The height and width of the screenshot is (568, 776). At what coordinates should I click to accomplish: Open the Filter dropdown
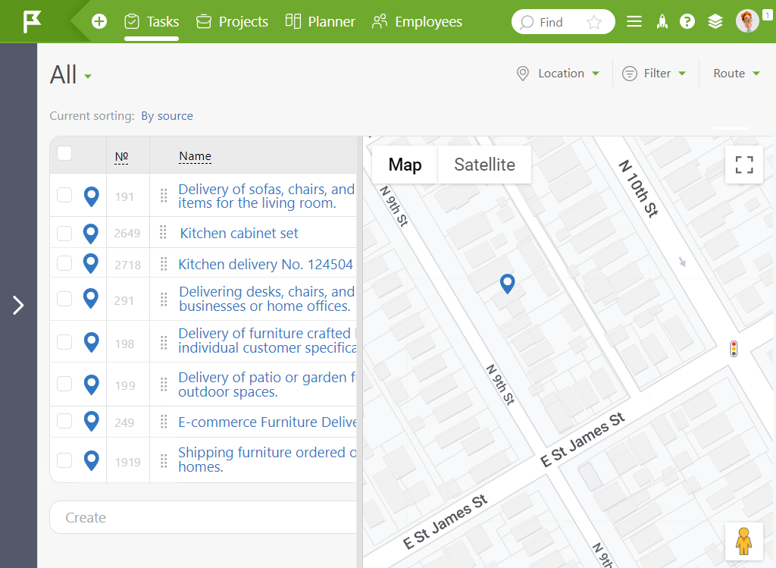[654, 74]
